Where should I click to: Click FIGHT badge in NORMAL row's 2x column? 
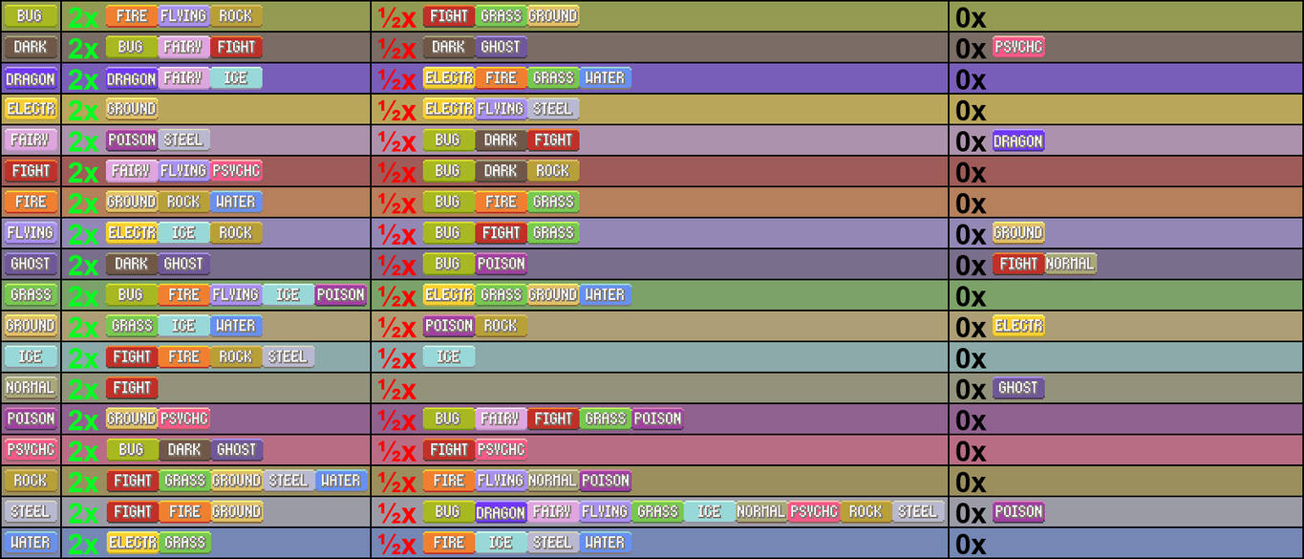[132, 388]
